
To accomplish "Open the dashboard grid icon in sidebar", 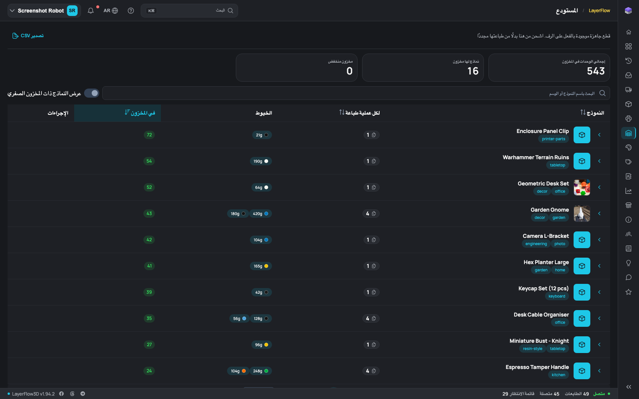I will (x=628, y=46).
